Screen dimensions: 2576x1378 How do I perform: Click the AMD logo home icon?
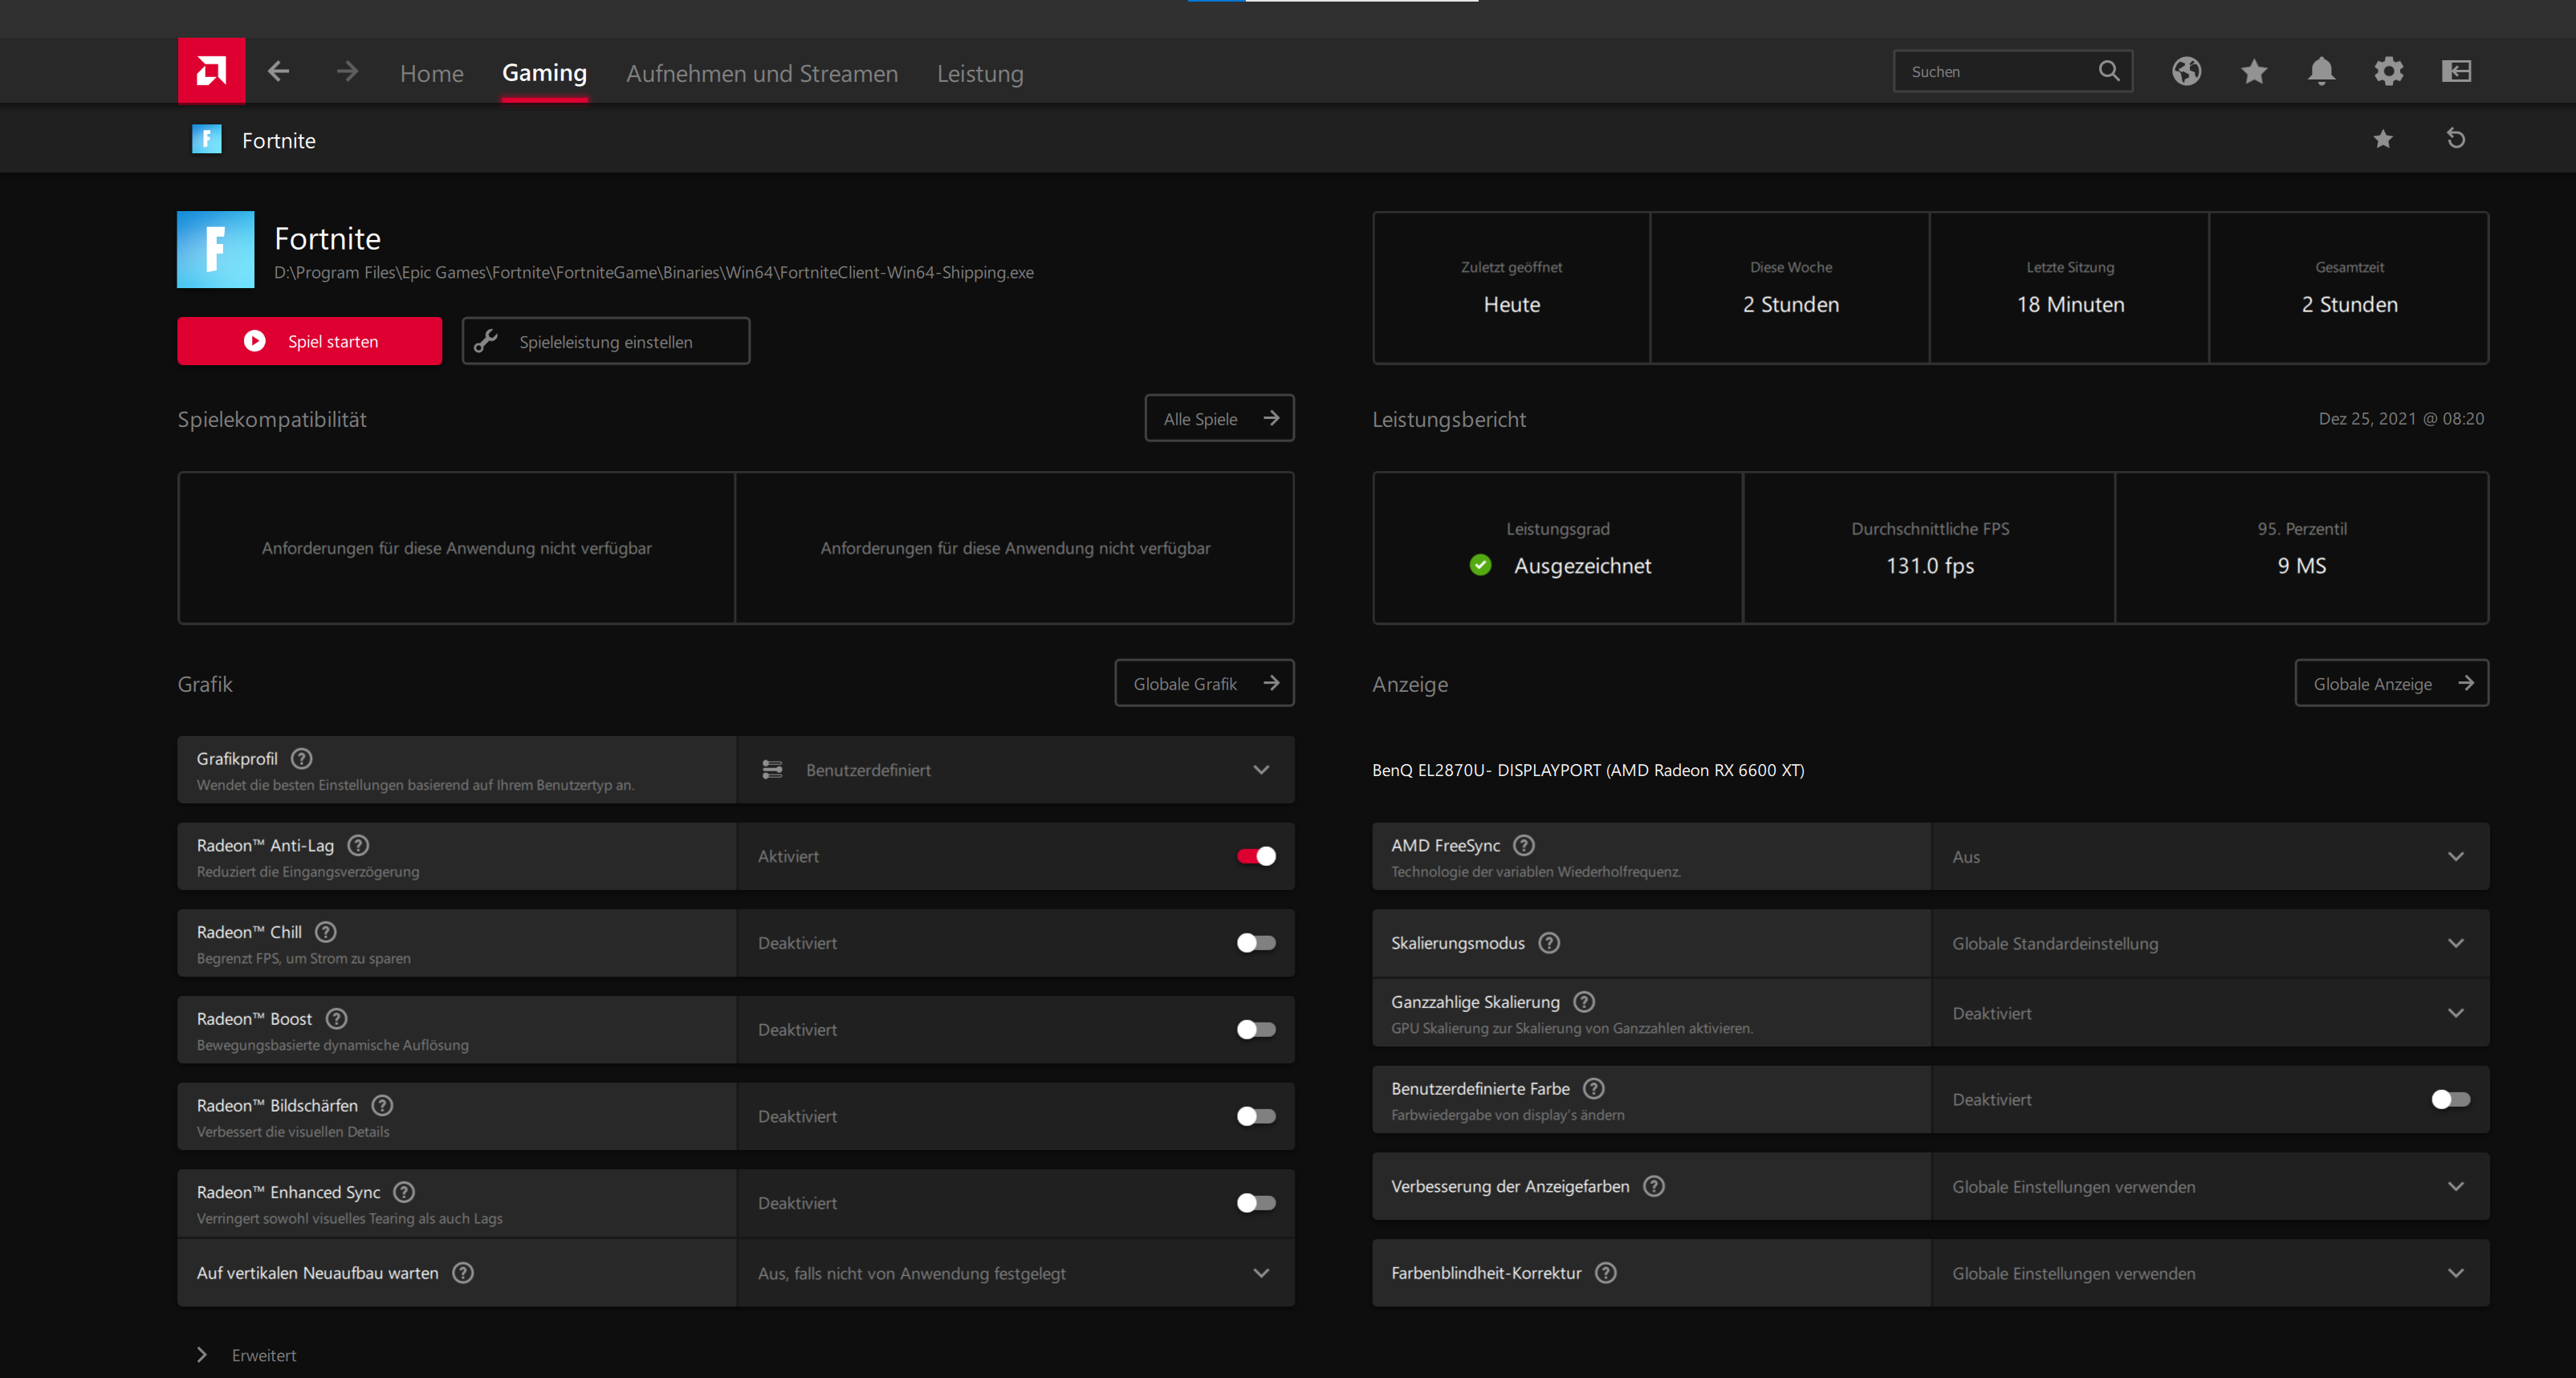(211, 71)
